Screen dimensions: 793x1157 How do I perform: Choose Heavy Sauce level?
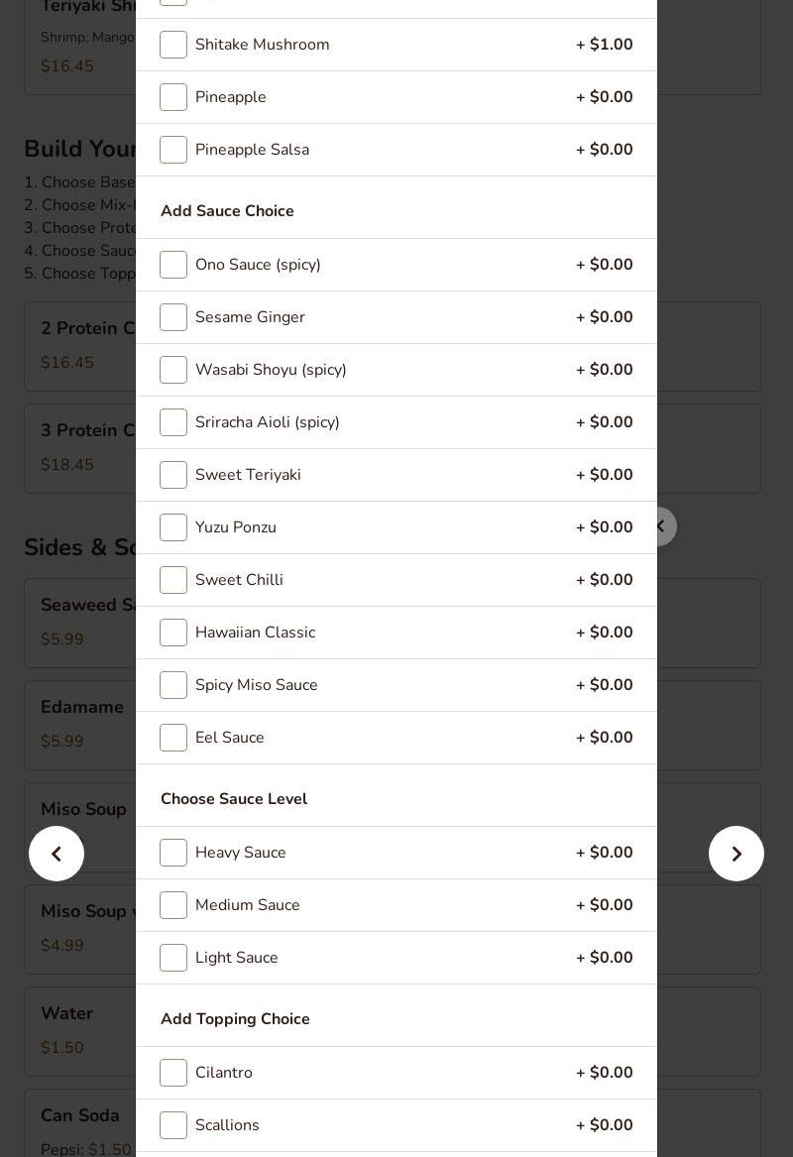[173, 853]
